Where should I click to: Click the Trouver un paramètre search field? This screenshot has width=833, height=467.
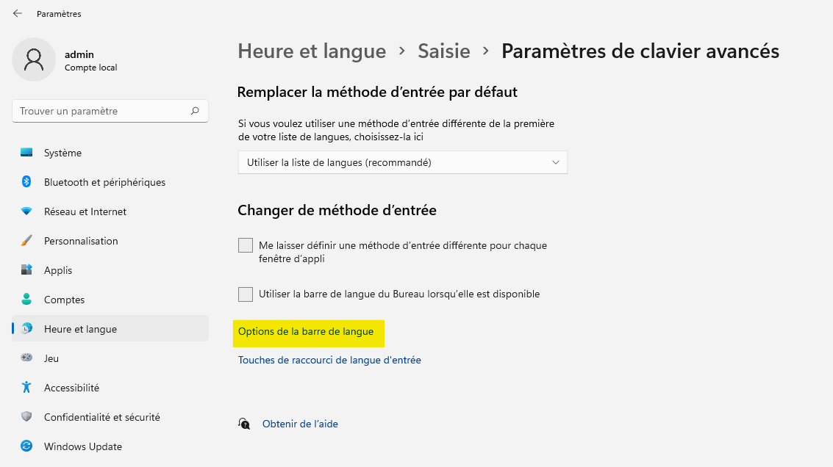tap(103, 111)
